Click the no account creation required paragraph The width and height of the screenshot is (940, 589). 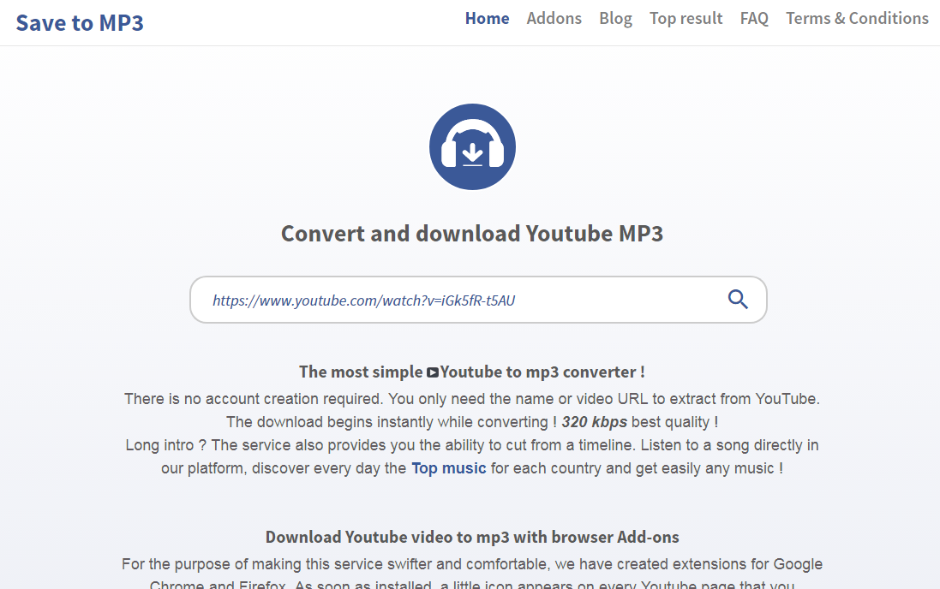click(472, 399)
